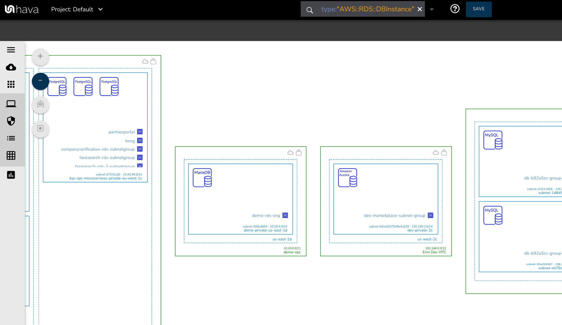Click companyverification-rds-subnetgroup label

coord(98,149)
